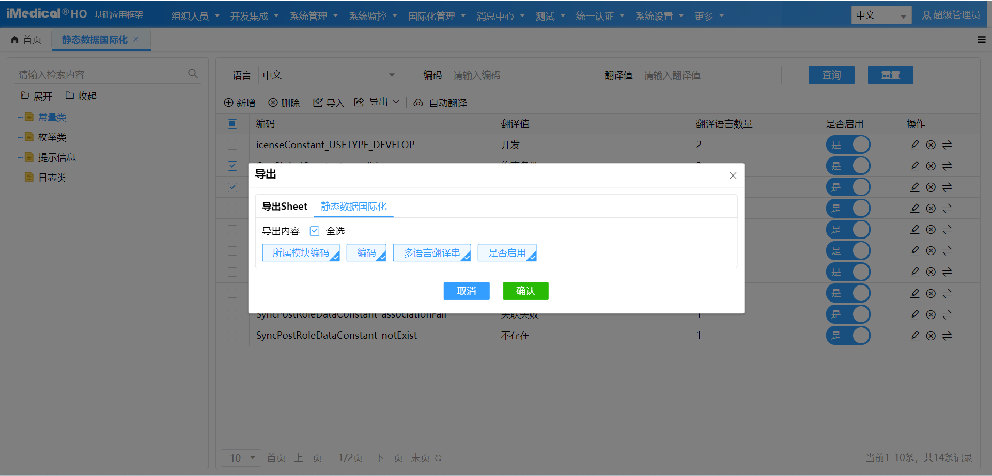The width and height of the screenshot is (992, 476).
Task: Open the 语言 dropdown set to 中文
Action: (329, 75)
